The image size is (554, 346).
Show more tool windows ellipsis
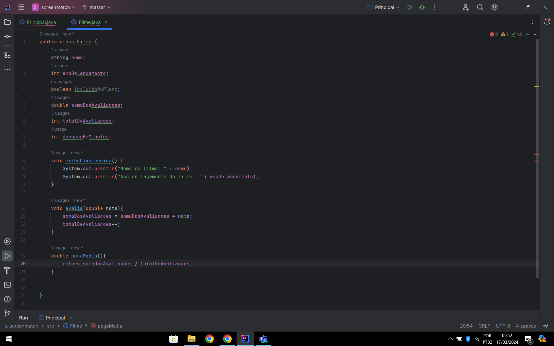tap(7, 69)
